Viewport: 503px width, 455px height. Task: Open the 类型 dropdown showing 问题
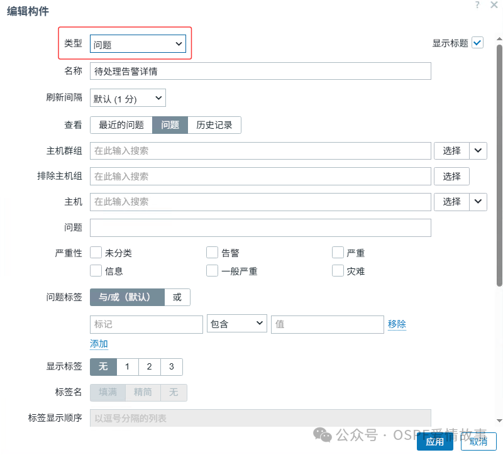click(138, 44)
